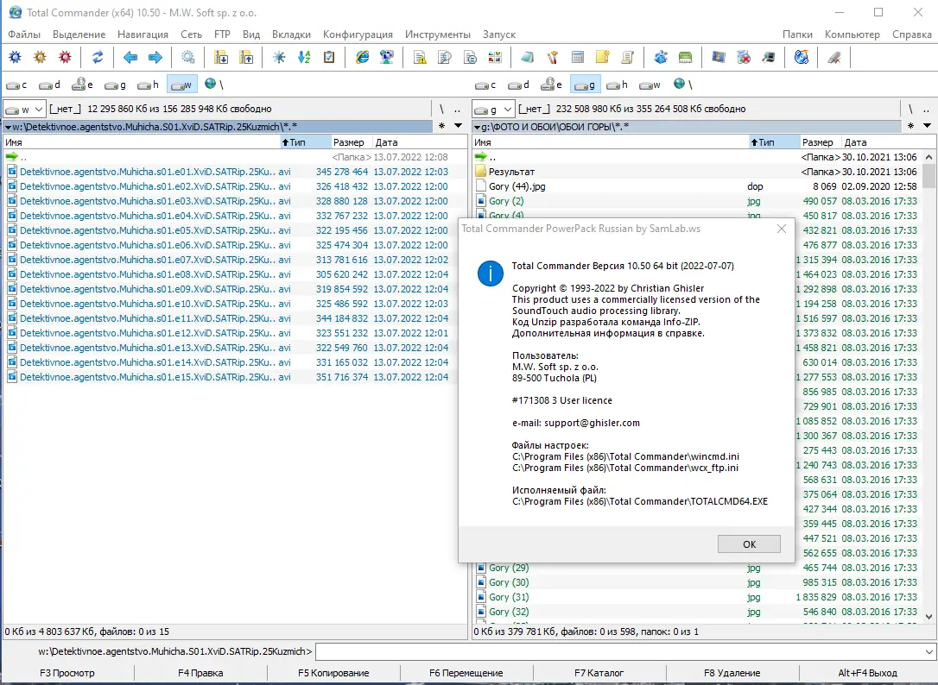938x685 pixels.
Task: Open the Справка menu
Action: pyautogui.click(x=912, y=35)
